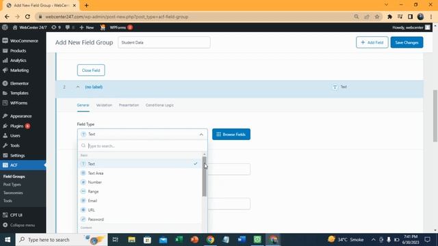Open the ACF menu in the sidebar
This screenshot has width=438, height=246.
coord(23,165)
